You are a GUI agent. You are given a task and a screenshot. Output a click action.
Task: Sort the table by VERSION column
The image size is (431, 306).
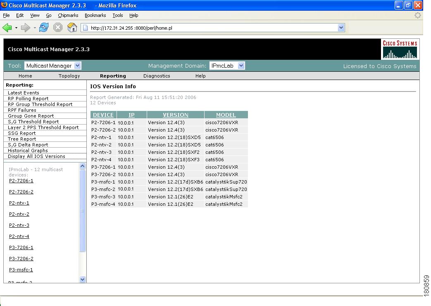(175, 115)
